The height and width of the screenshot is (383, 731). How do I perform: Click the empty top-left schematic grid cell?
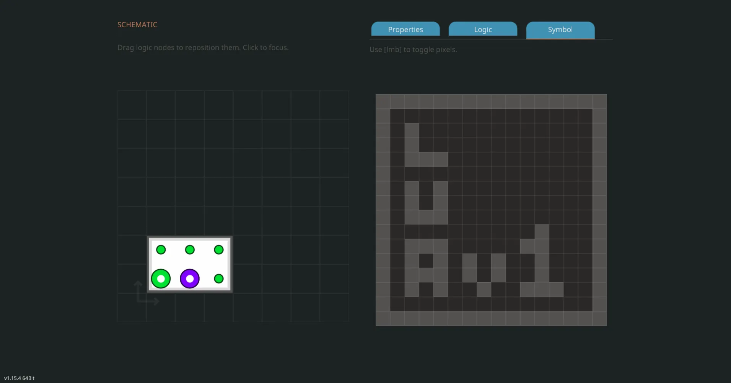(x=132, y=105)
